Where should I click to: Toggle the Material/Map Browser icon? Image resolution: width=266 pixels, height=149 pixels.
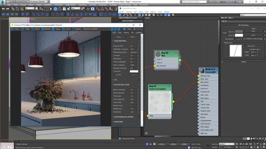tap(166, 15)
